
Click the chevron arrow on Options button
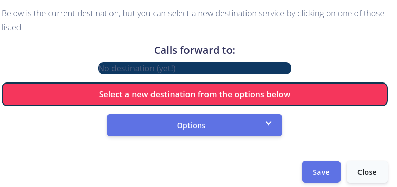coord(269,123)
